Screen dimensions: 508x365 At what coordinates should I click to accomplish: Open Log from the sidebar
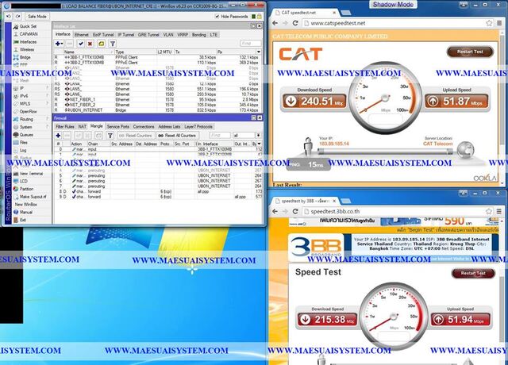point(23,150)
